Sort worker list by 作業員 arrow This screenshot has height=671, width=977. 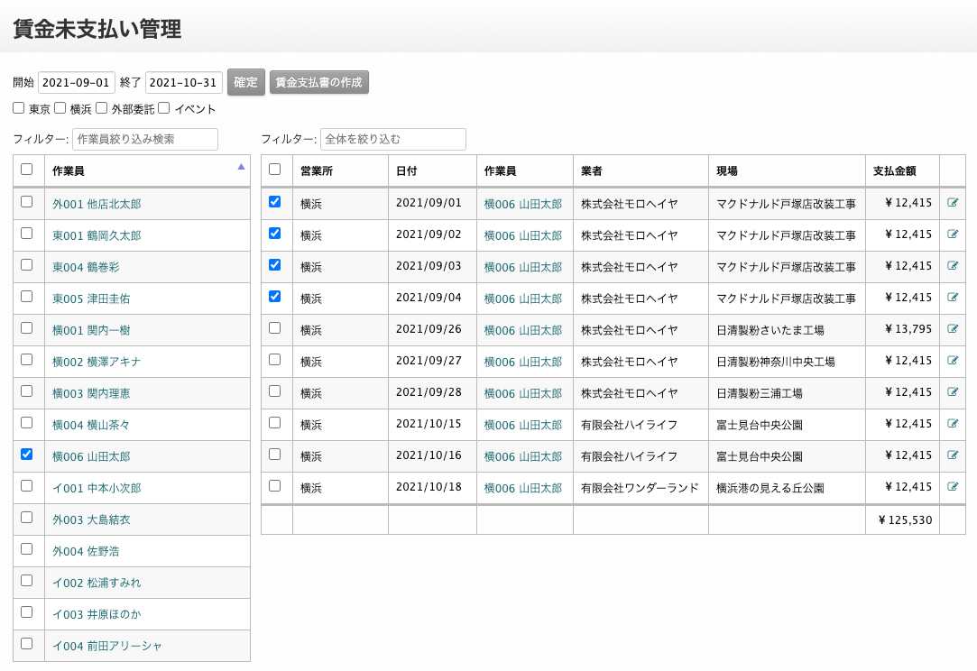pyautogui.click(x=240, y=167)
